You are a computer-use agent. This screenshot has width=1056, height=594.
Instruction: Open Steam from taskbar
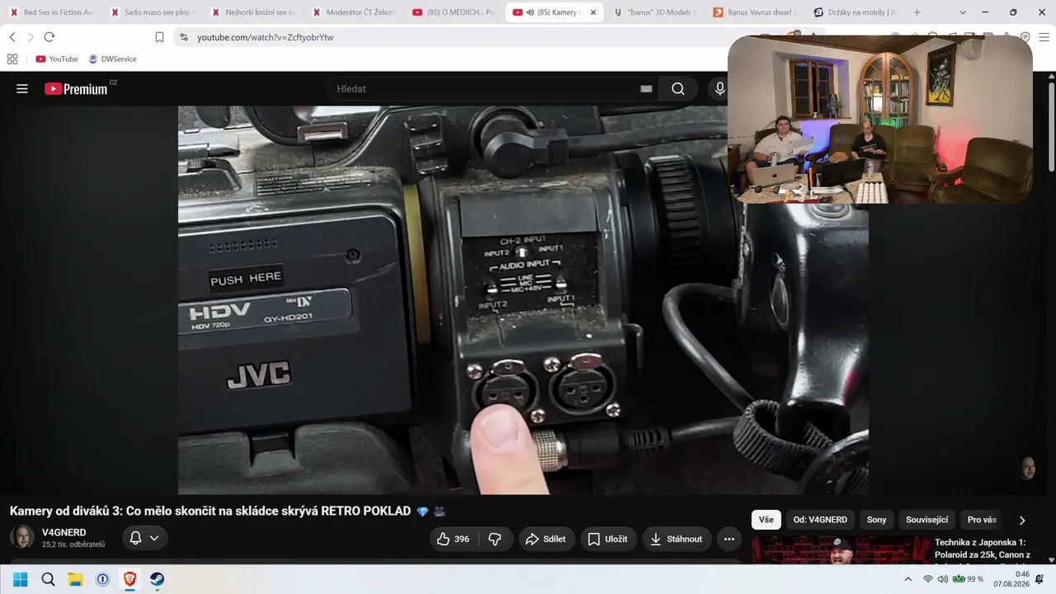[157, 579]
